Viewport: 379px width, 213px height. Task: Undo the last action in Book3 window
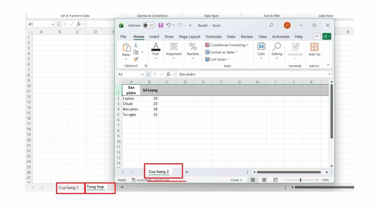pyautogui.click(x=169, y=26)
